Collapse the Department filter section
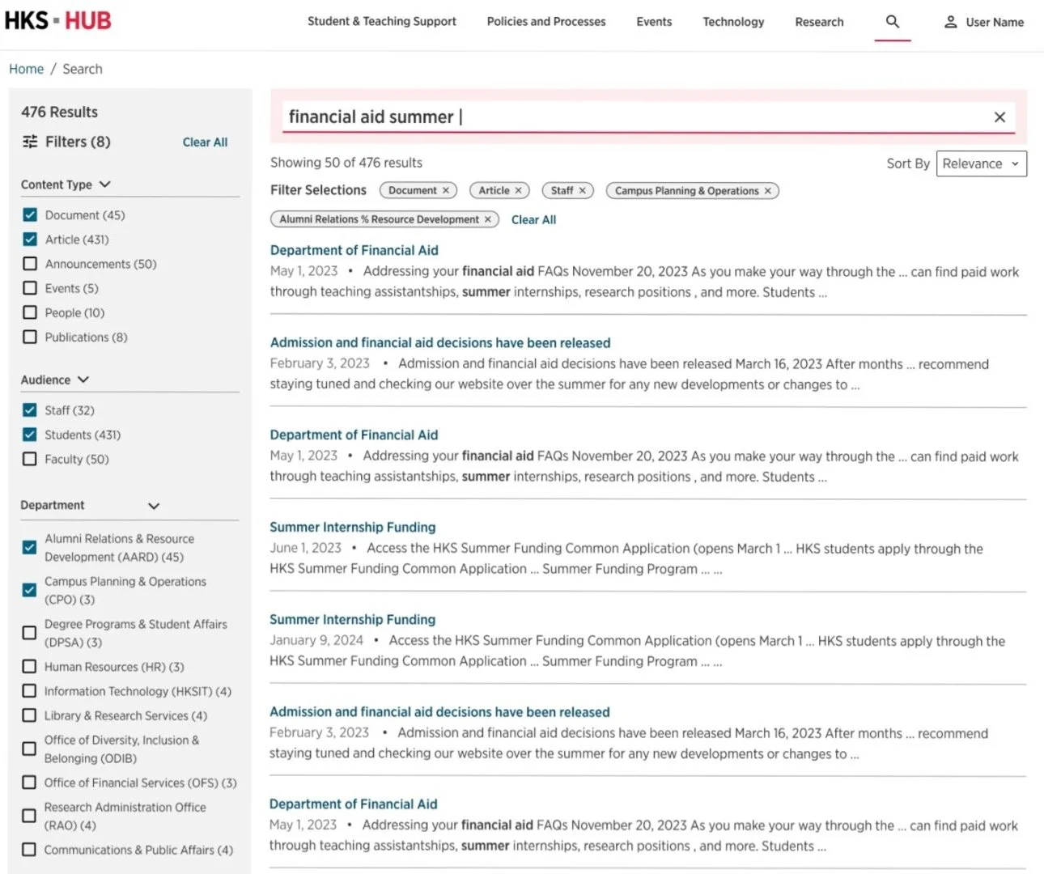 coord(154,506)
